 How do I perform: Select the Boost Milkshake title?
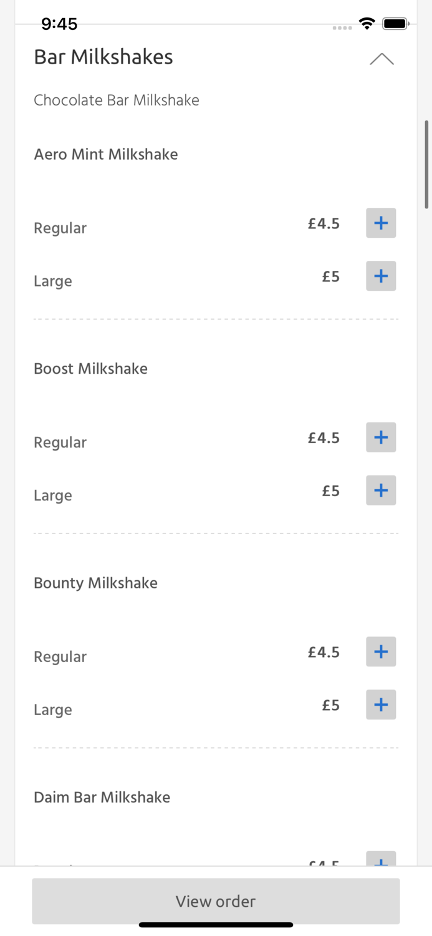(91, 369)
